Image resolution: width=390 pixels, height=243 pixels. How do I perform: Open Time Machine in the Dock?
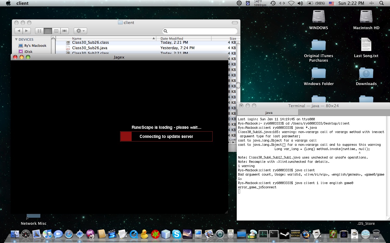[220, 234]
